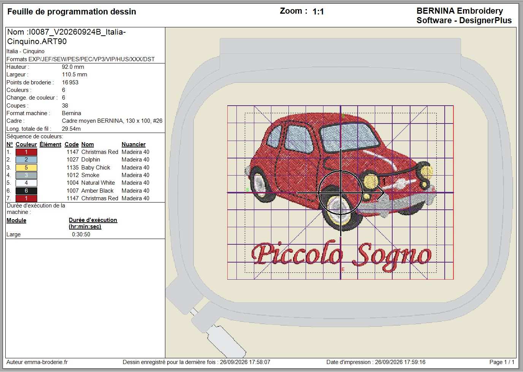
Task: Click the 'Date d'impression' timestamp
Action: (376, 362)
